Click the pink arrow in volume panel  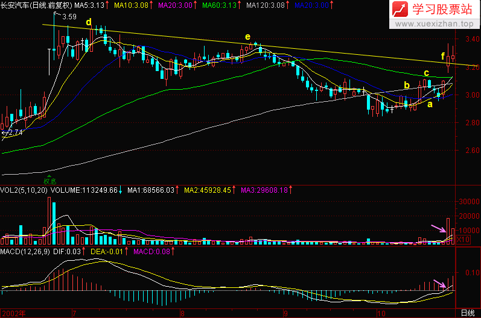[x=438, y=228]
